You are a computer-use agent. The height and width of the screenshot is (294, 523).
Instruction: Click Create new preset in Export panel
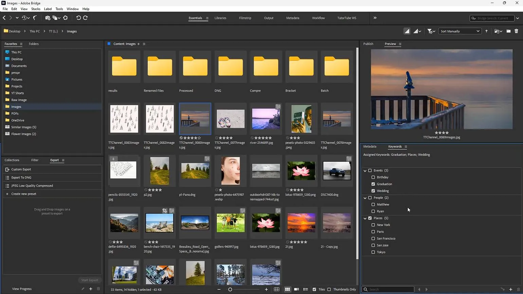[x=23, y=194]
